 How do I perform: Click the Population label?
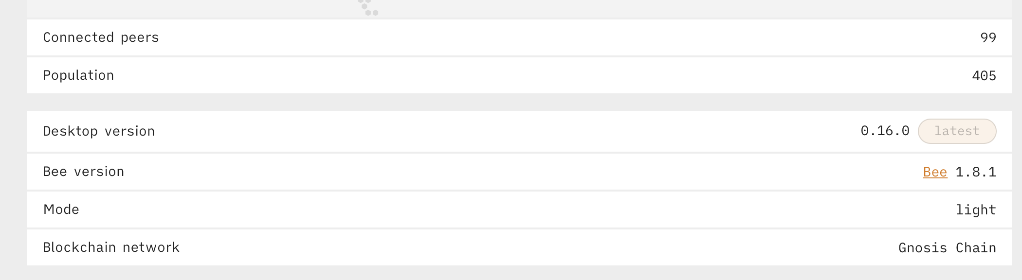coord(78,75)
